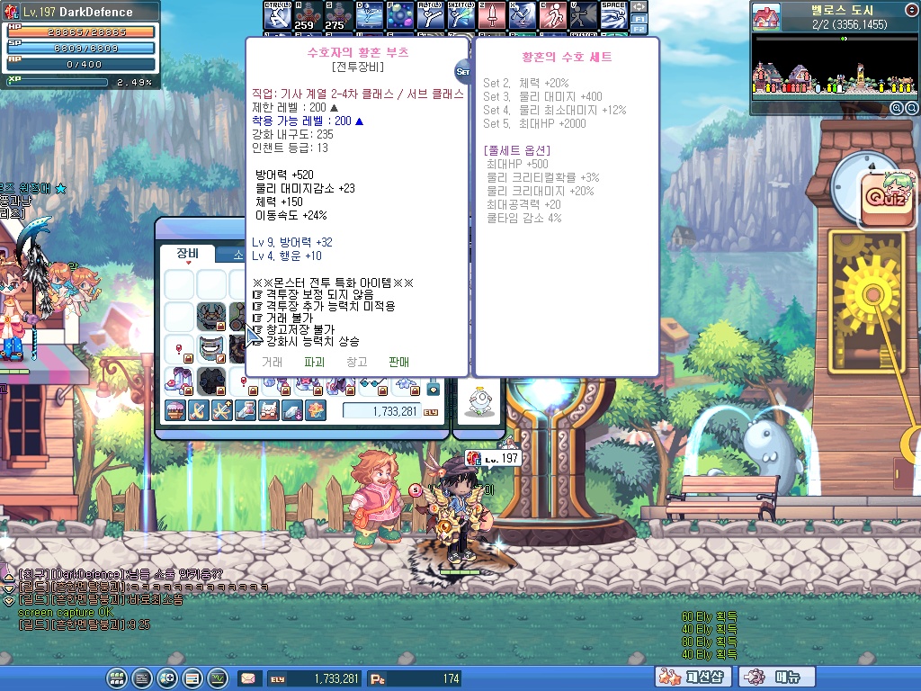
Task: Switch skill bar to F2 preset
Action: [639, 29]
